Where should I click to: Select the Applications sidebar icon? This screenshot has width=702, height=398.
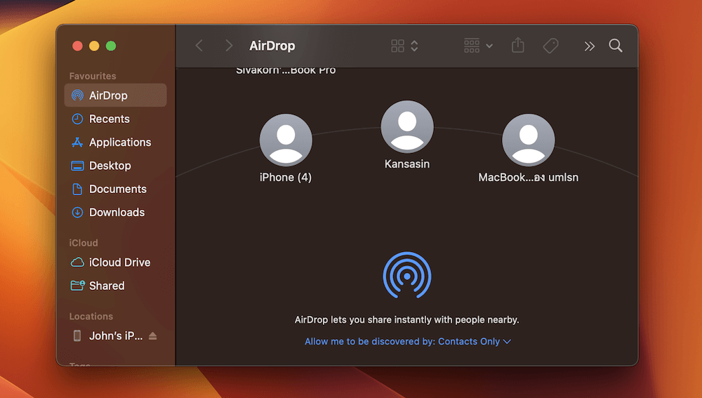[77, 142]
